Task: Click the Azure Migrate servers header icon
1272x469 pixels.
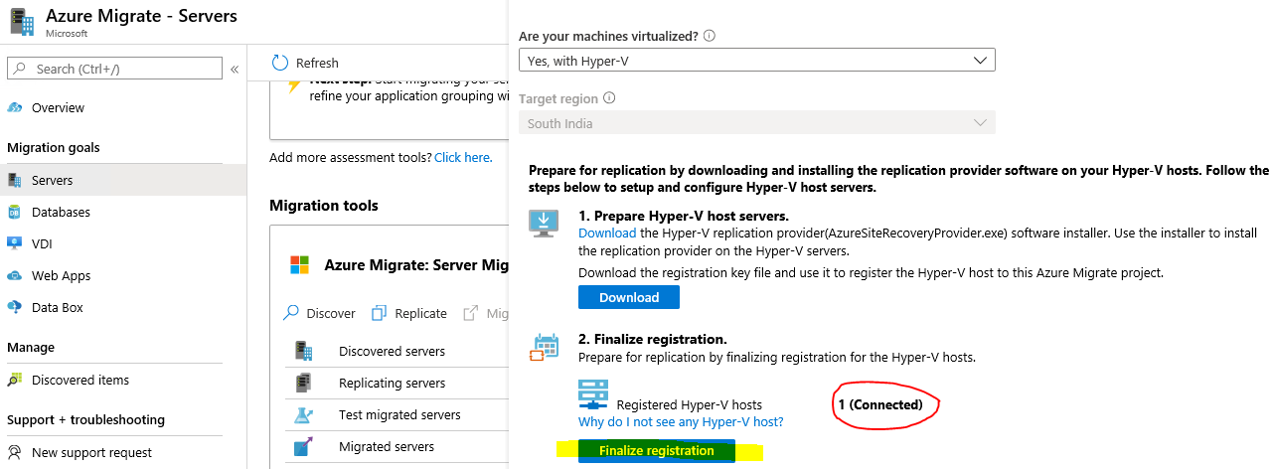Action: 22,20
